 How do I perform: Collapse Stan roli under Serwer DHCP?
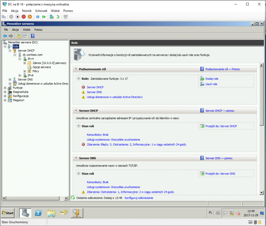pyautogui.click(x=78, y=126)
